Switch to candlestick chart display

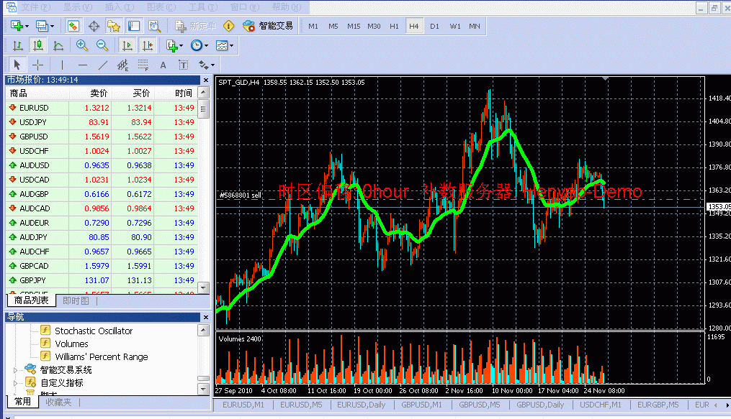click(37, 45)
